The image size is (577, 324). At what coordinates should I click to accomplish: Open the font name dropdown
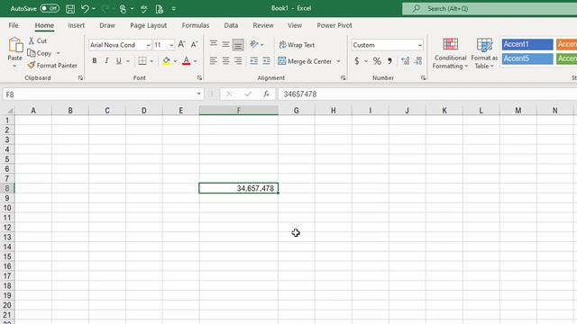148,45
